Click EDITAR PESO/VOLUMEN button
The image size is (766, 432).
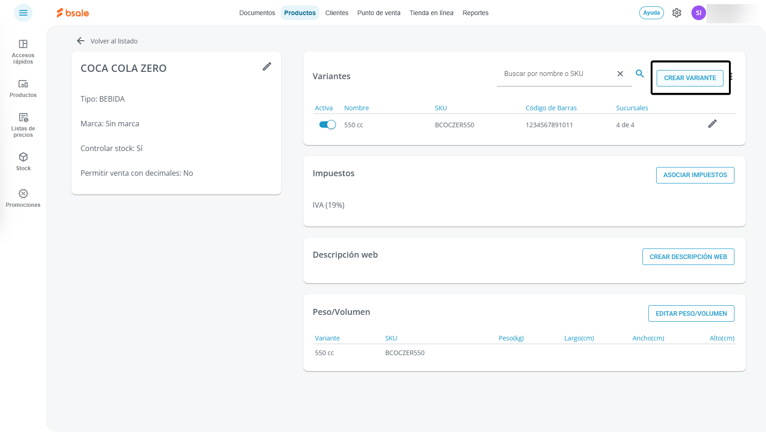691,313
